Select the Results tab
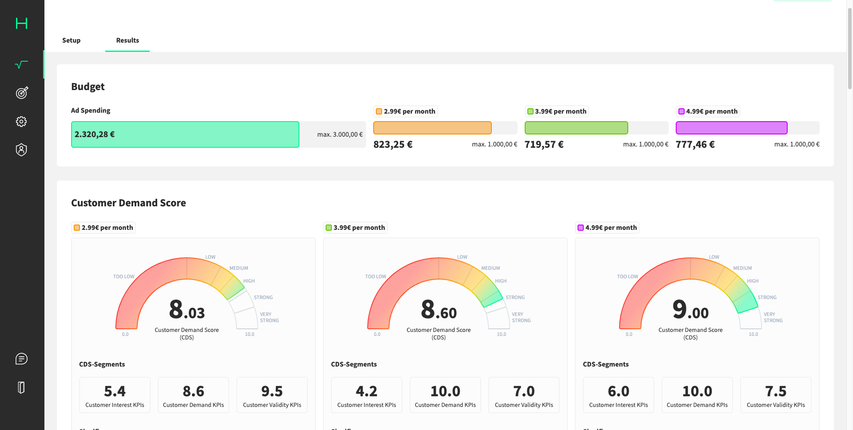The height and width of the screenshot is (430, 853). 128,40
